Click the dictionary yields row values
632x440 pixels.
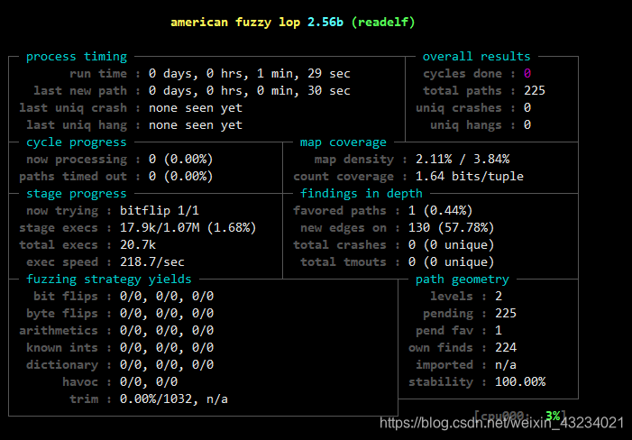click(167, 364)
